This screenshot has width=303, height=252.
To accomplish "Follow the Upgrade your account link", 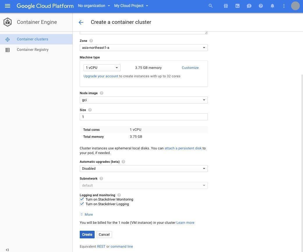I will pyautogui.click(x=101, y=76).
